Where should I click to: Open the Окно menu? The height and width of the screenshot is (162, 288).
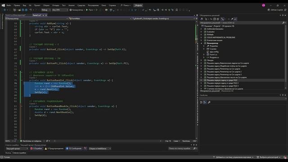coord(103,5)
